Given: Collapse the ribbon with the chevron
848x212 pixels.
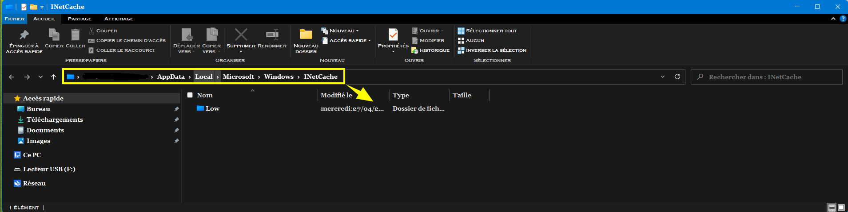Looking at the screenshot, I should (833, 19).
